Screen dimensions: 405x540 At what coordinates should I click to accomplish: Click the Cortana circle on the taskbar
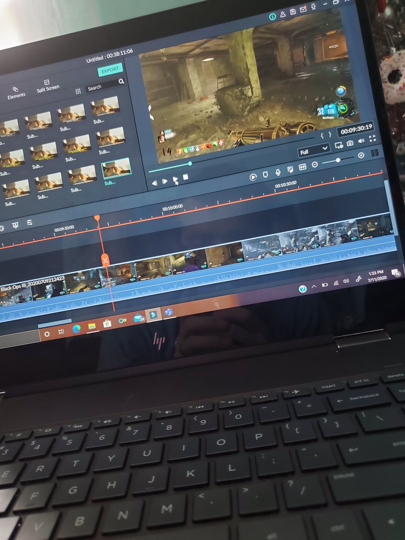pos(47,333)
